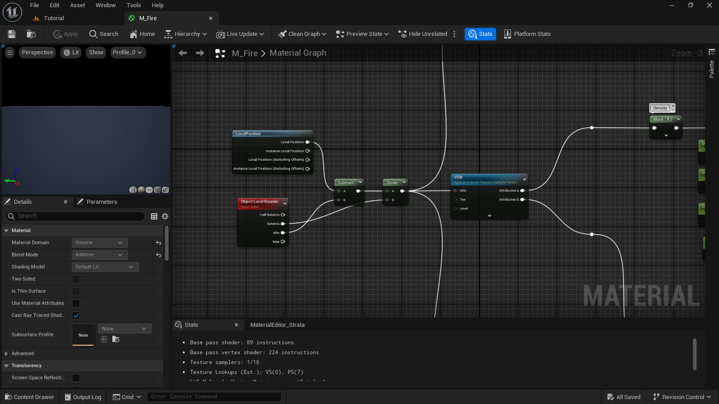Toggle Hide Unrelated nodes

[x=423, y=34]
